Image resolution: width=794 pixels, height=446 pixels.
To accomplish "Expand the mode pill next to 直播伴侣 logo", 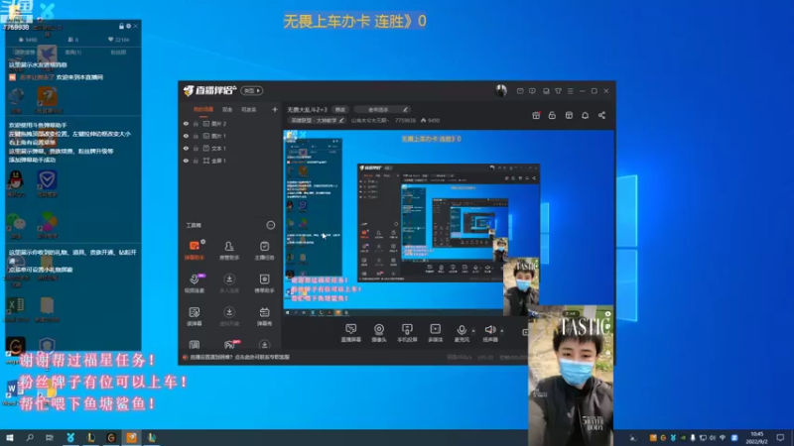I will pyautogui.click(x=252, y=90).
